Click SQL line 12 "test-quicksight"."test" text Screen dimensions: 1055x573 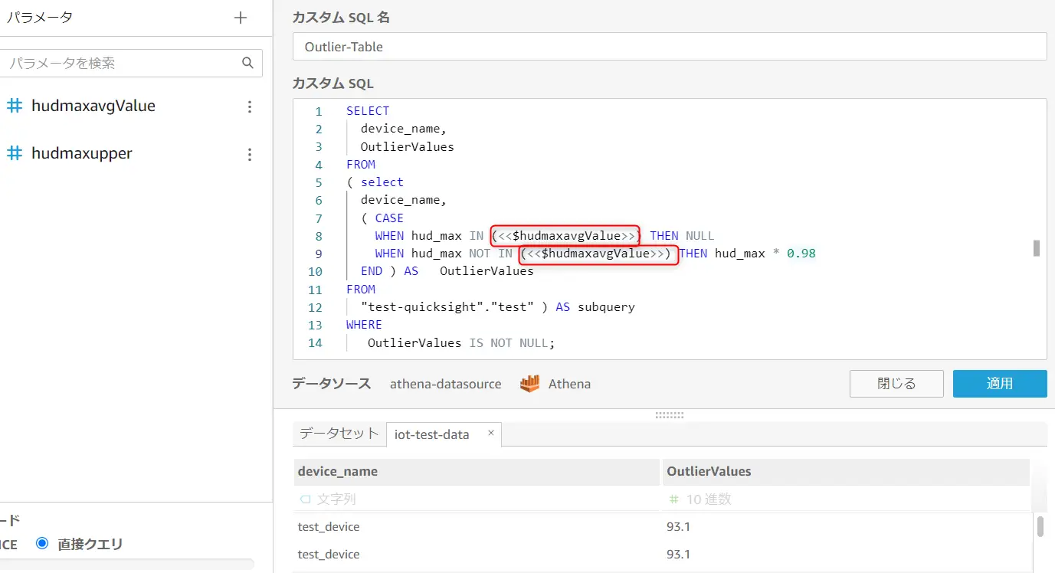(447, 307)
